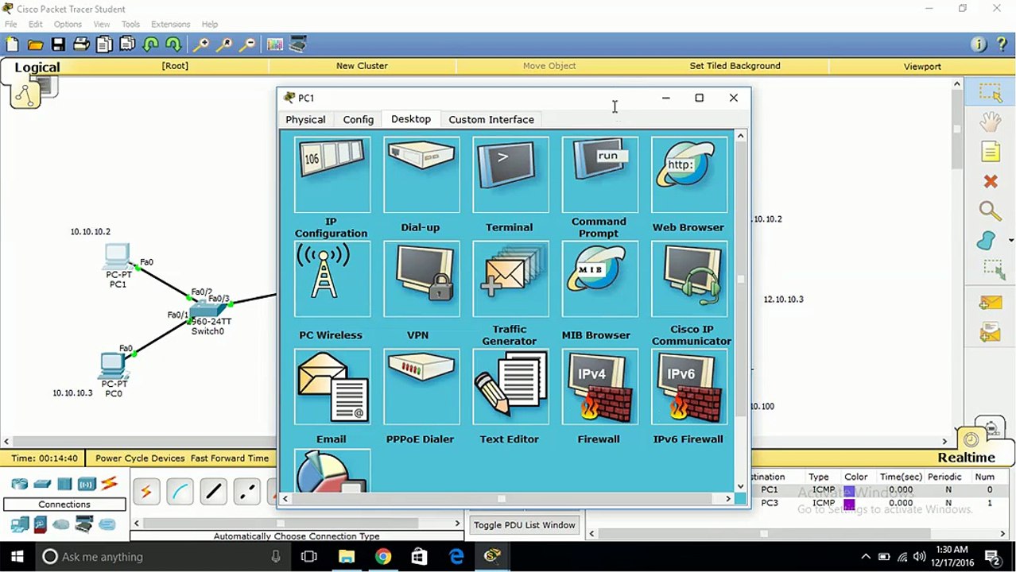Open the Options menu
The height and width of the screenshot is (572, 1016).
click(68, 24)
